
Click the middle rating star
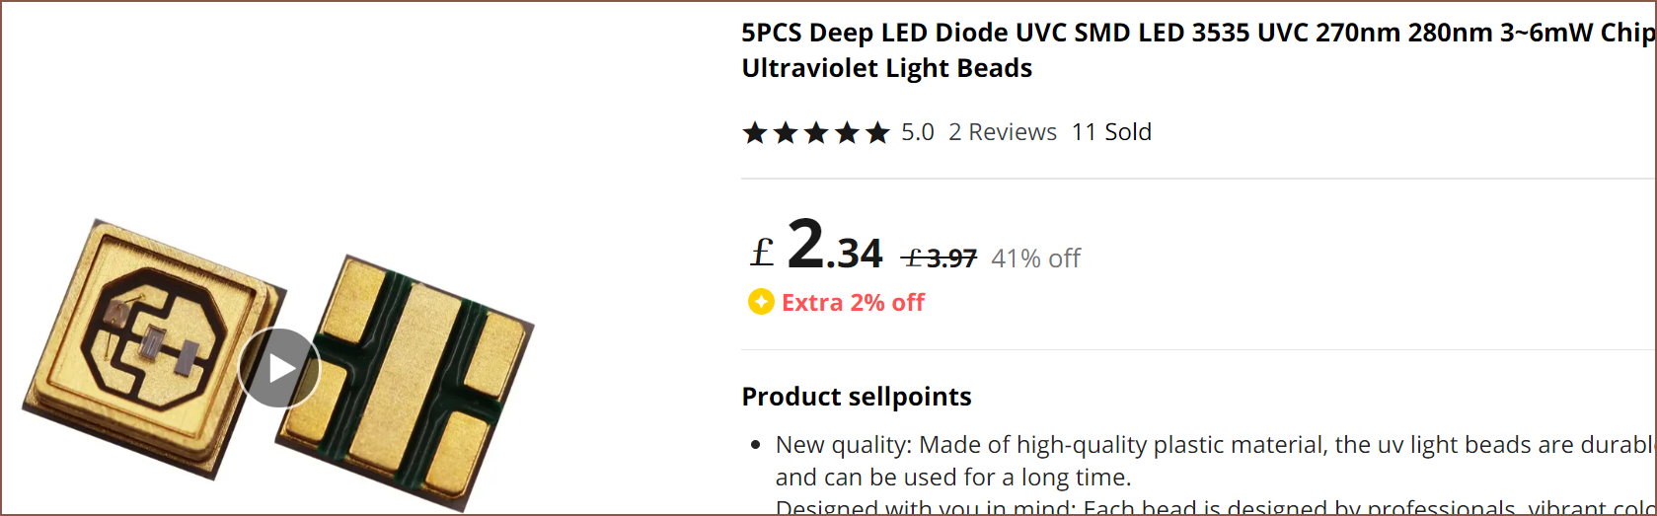click(816, 132)
